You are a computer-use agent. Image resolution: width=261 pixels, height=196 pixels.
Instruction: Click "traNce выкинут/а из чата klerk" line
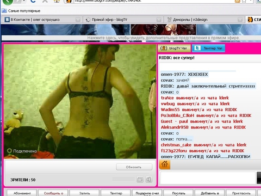pyautogui.click(x=195, y=98)
